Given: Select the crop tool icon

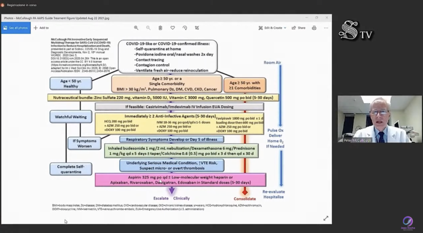Looking at the screenshot, I should click(x=197, y=28).
